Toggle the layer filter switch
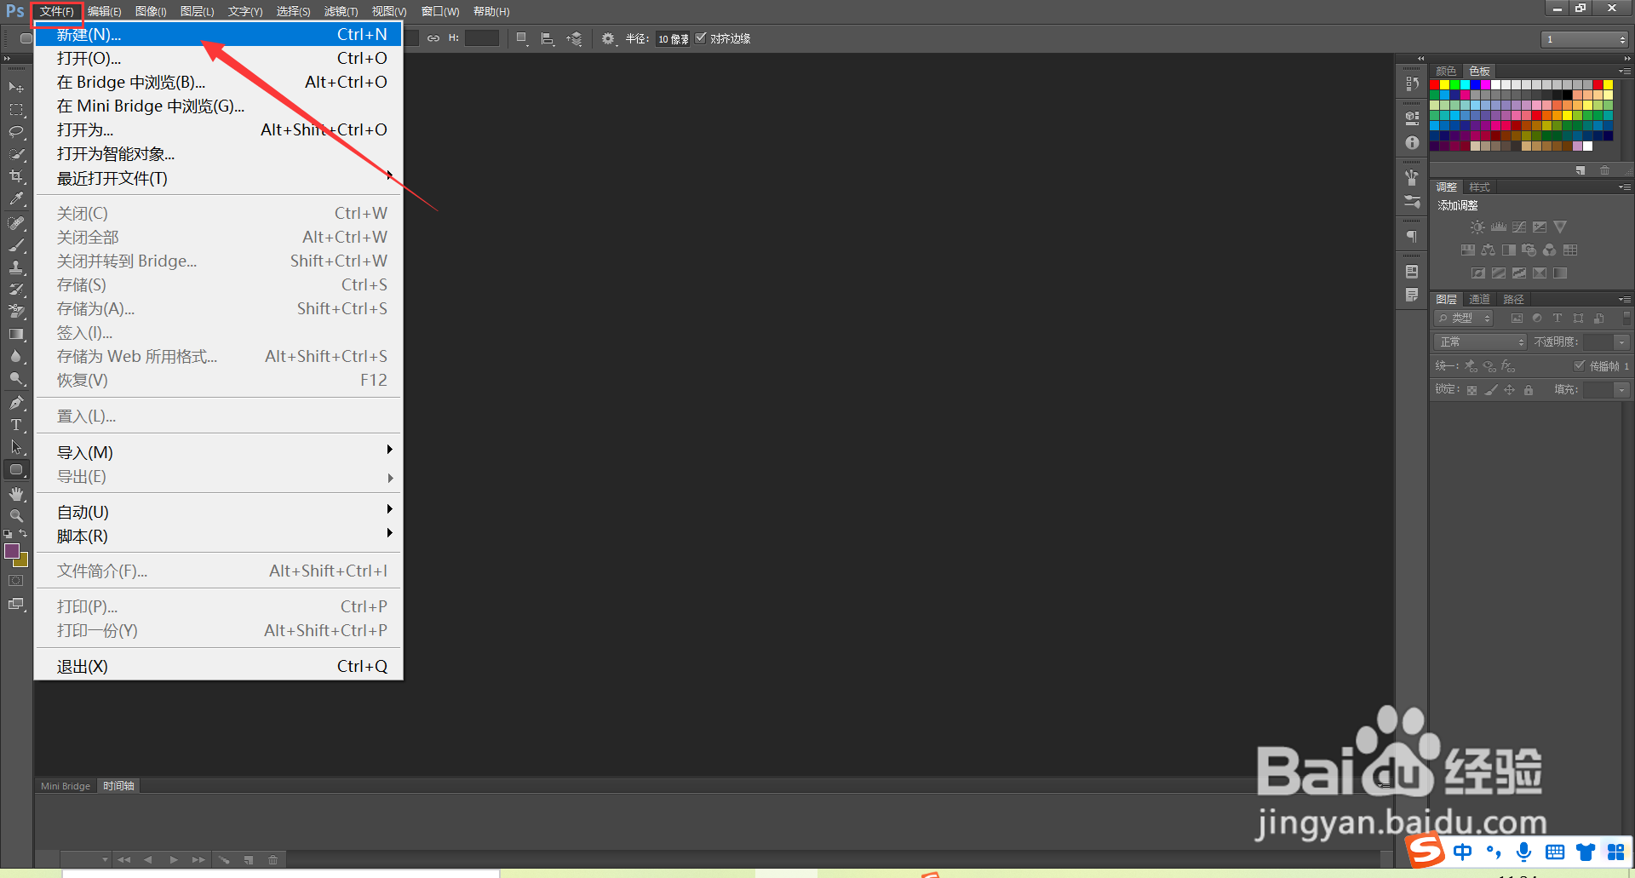Screen dimensions: 1635x878 1626,318
